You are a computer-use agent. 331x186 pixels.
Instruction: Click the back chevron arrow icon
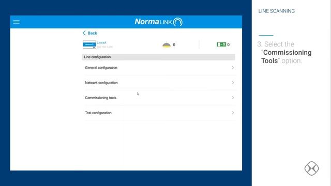coord(84,33)
